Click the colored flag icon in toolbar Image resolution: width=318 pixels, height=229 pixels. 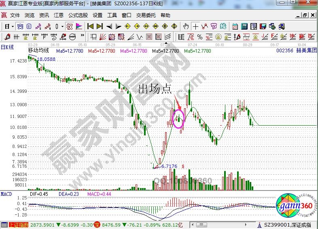click(79, 26)
